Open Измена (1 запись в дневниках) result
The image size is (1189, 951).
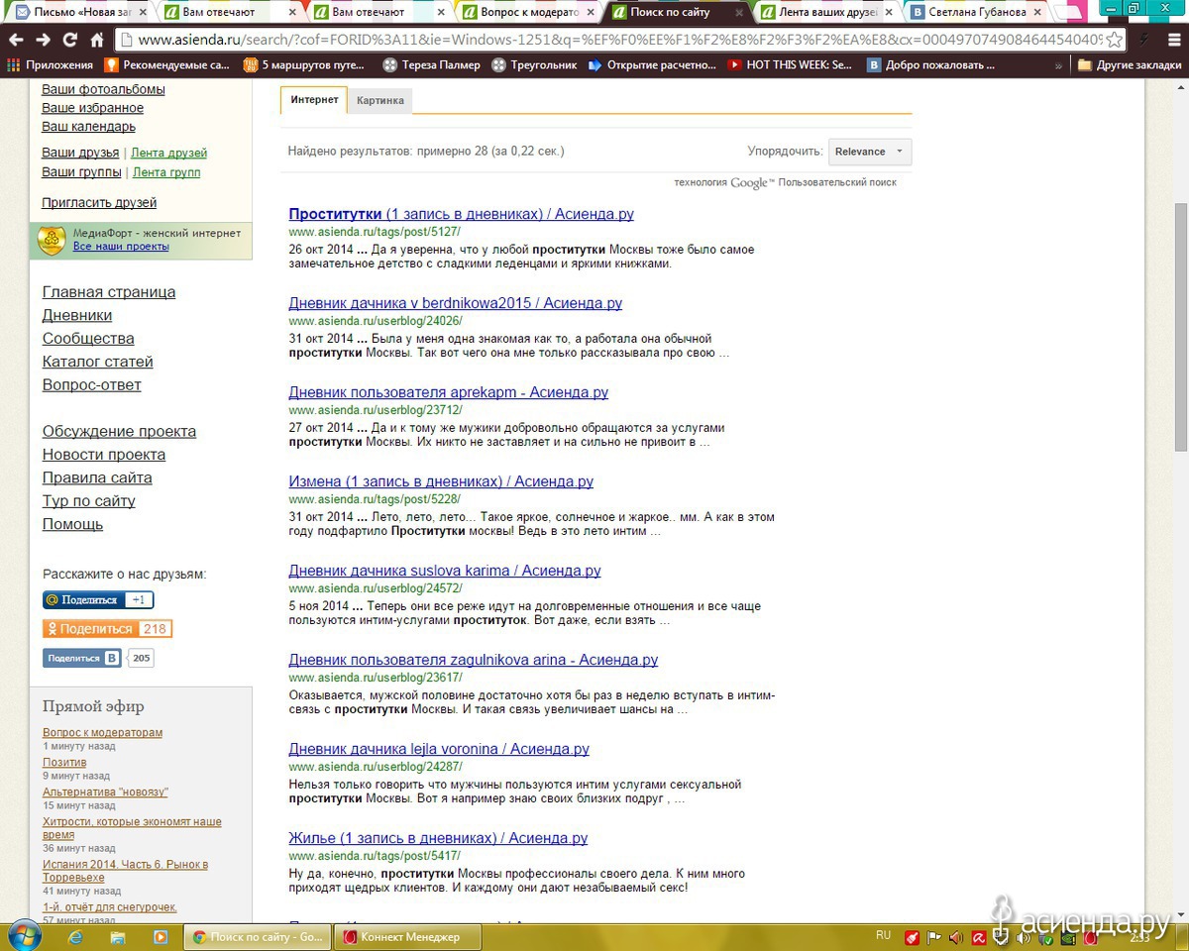tap(441, 481)
